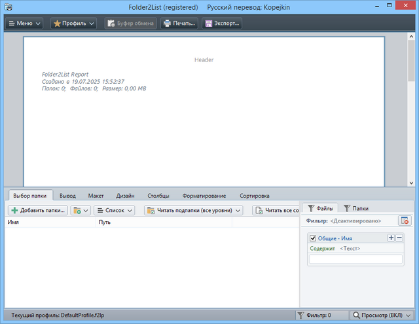This screenshot has width=419, height=324.
Task: Add a filter condition with plus icon
Action: click(x=391, y=238)
